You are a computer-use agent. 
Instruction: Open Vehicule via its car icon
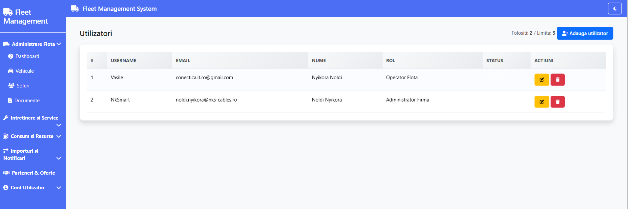pos(11,71)
